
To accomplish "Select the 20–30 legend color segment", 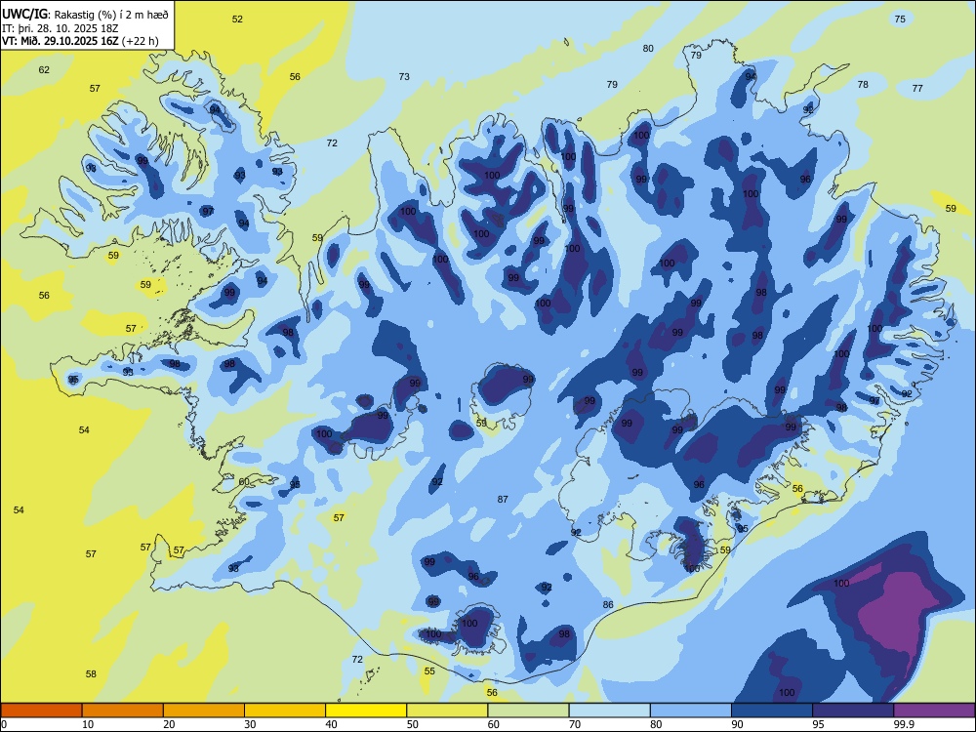I will click(x=204, y=711).
